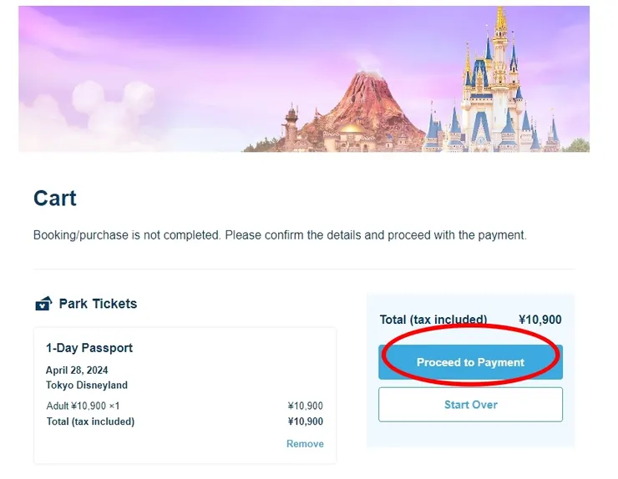Remove the 1-Day Passport from cart

click(305, 444)
